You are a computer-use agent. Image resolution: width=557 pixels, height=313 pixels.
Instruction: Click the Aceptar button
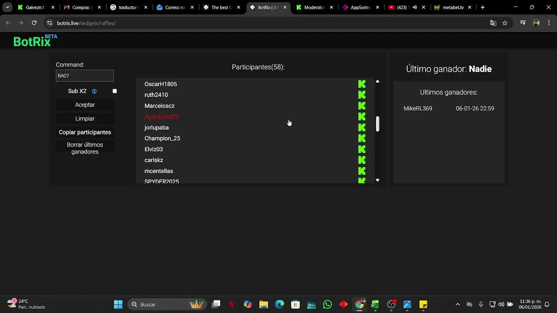85,105
